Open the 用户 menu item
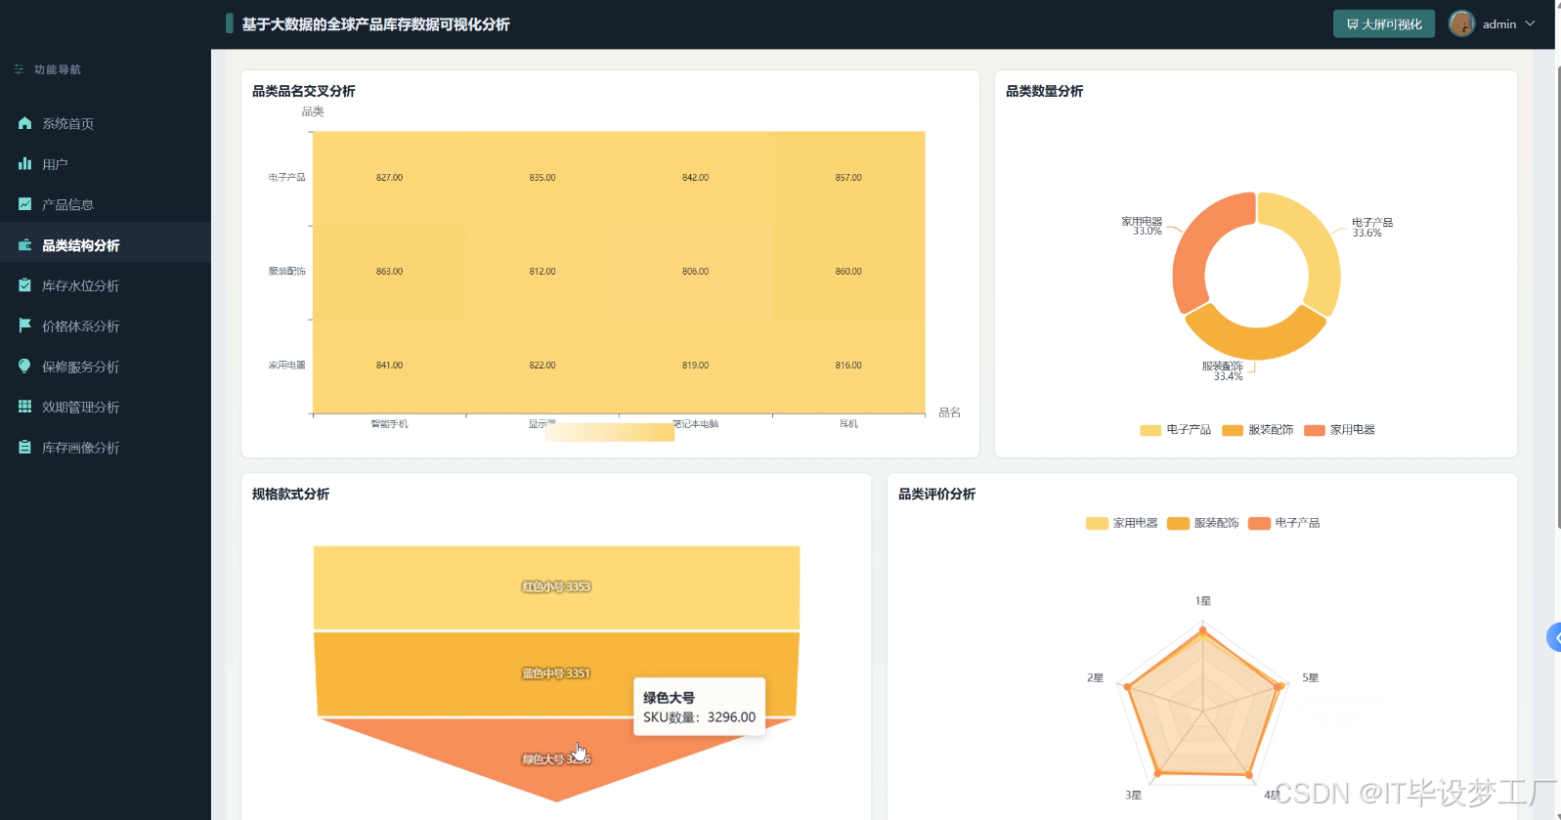This screenshot has width=1561, height=820. pyautogui.click(x=105, y=164)
